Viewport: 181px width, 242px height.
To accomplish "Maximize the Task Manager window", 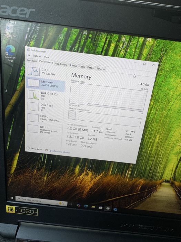I will click(144, 64).
